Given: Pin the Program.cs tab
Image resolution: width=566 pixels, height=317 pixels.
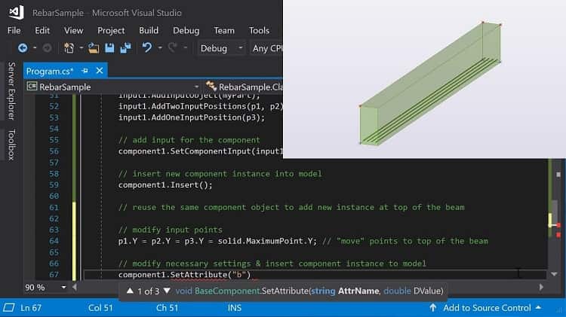Looking at the screenshot, I should 85,71.
